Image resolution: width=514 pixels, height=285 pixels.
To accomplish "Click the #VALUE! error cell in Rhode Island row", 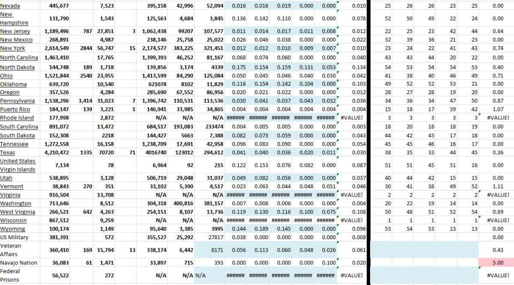I will [x=351, y=118].
